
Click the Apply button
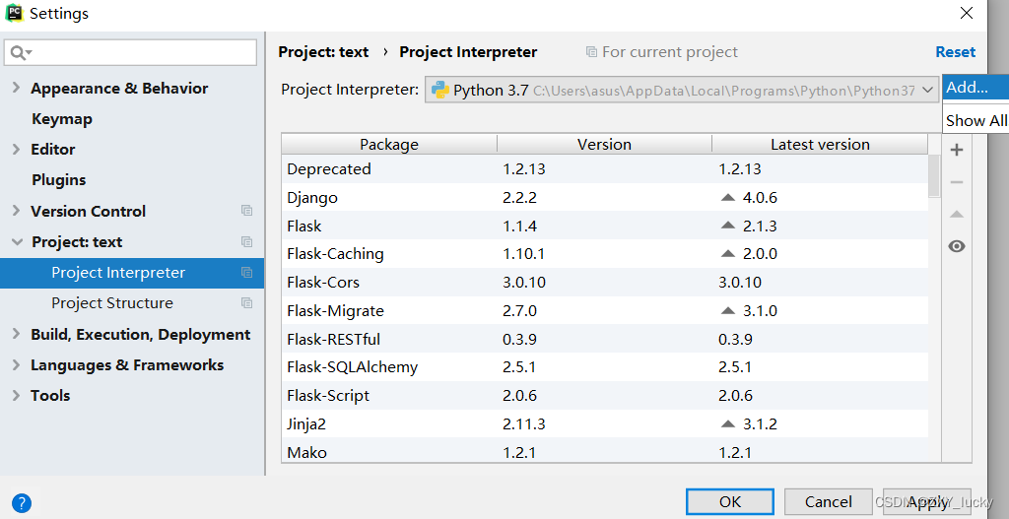coord(927,501)
